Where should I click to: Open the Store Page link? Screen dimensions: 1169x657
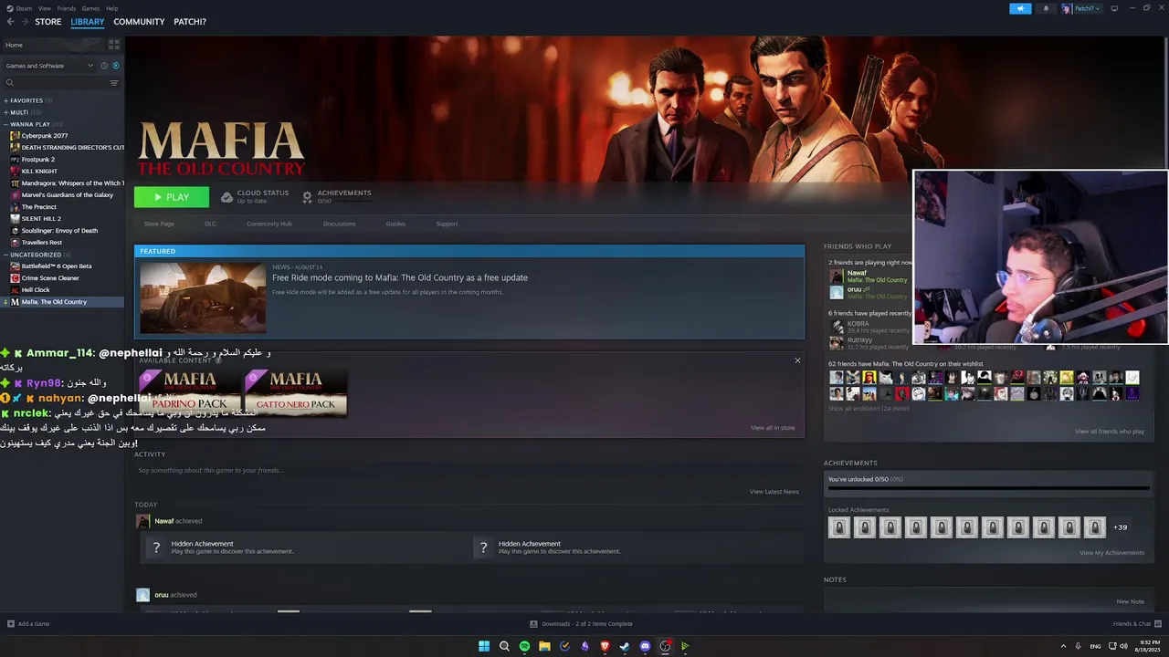coord(159,224)
